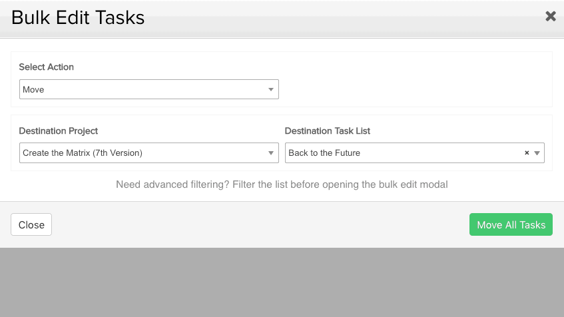Confirm with the Move All Tasks button

click(511, 224)
